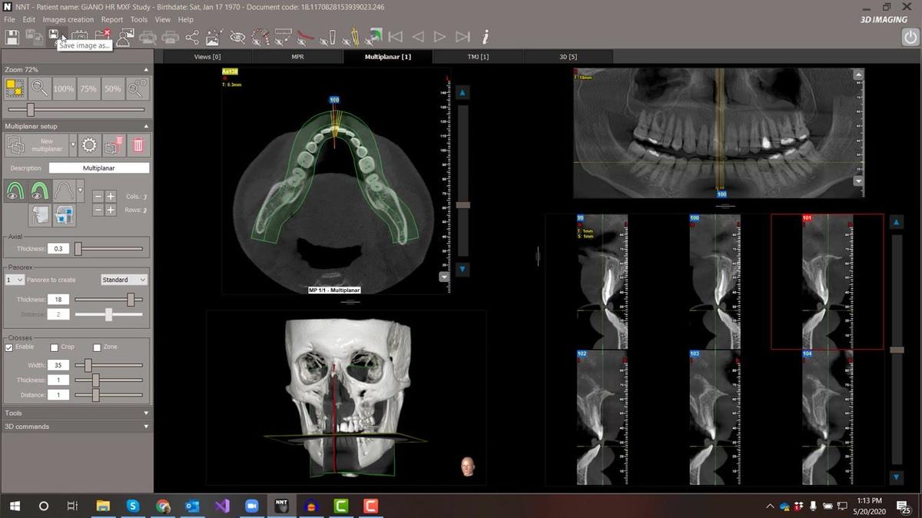Screen dimensions: 922x518
Task: Click the Save image as toolbar icon
Action: coord(55,36)
